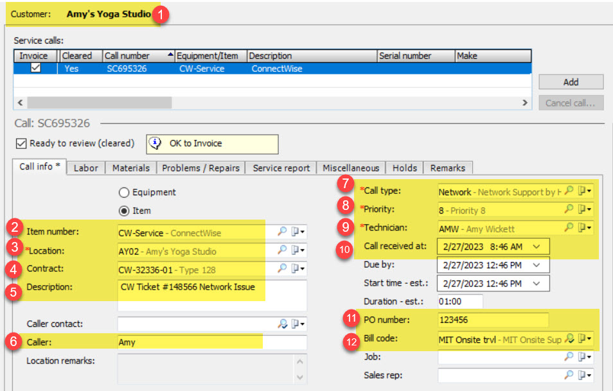Switch to the Call info tab
This screenshot has height=391, width=613.
point(39,167)
